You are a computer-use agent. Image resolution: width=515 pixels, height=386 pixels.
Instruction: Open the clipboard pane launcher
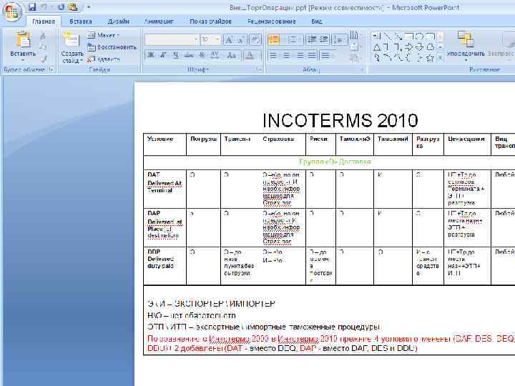pos(51,69)
